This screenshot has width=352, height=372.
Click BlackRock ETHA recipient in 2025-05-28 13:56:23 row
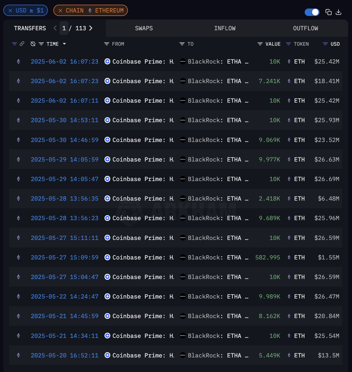point(218,218)
